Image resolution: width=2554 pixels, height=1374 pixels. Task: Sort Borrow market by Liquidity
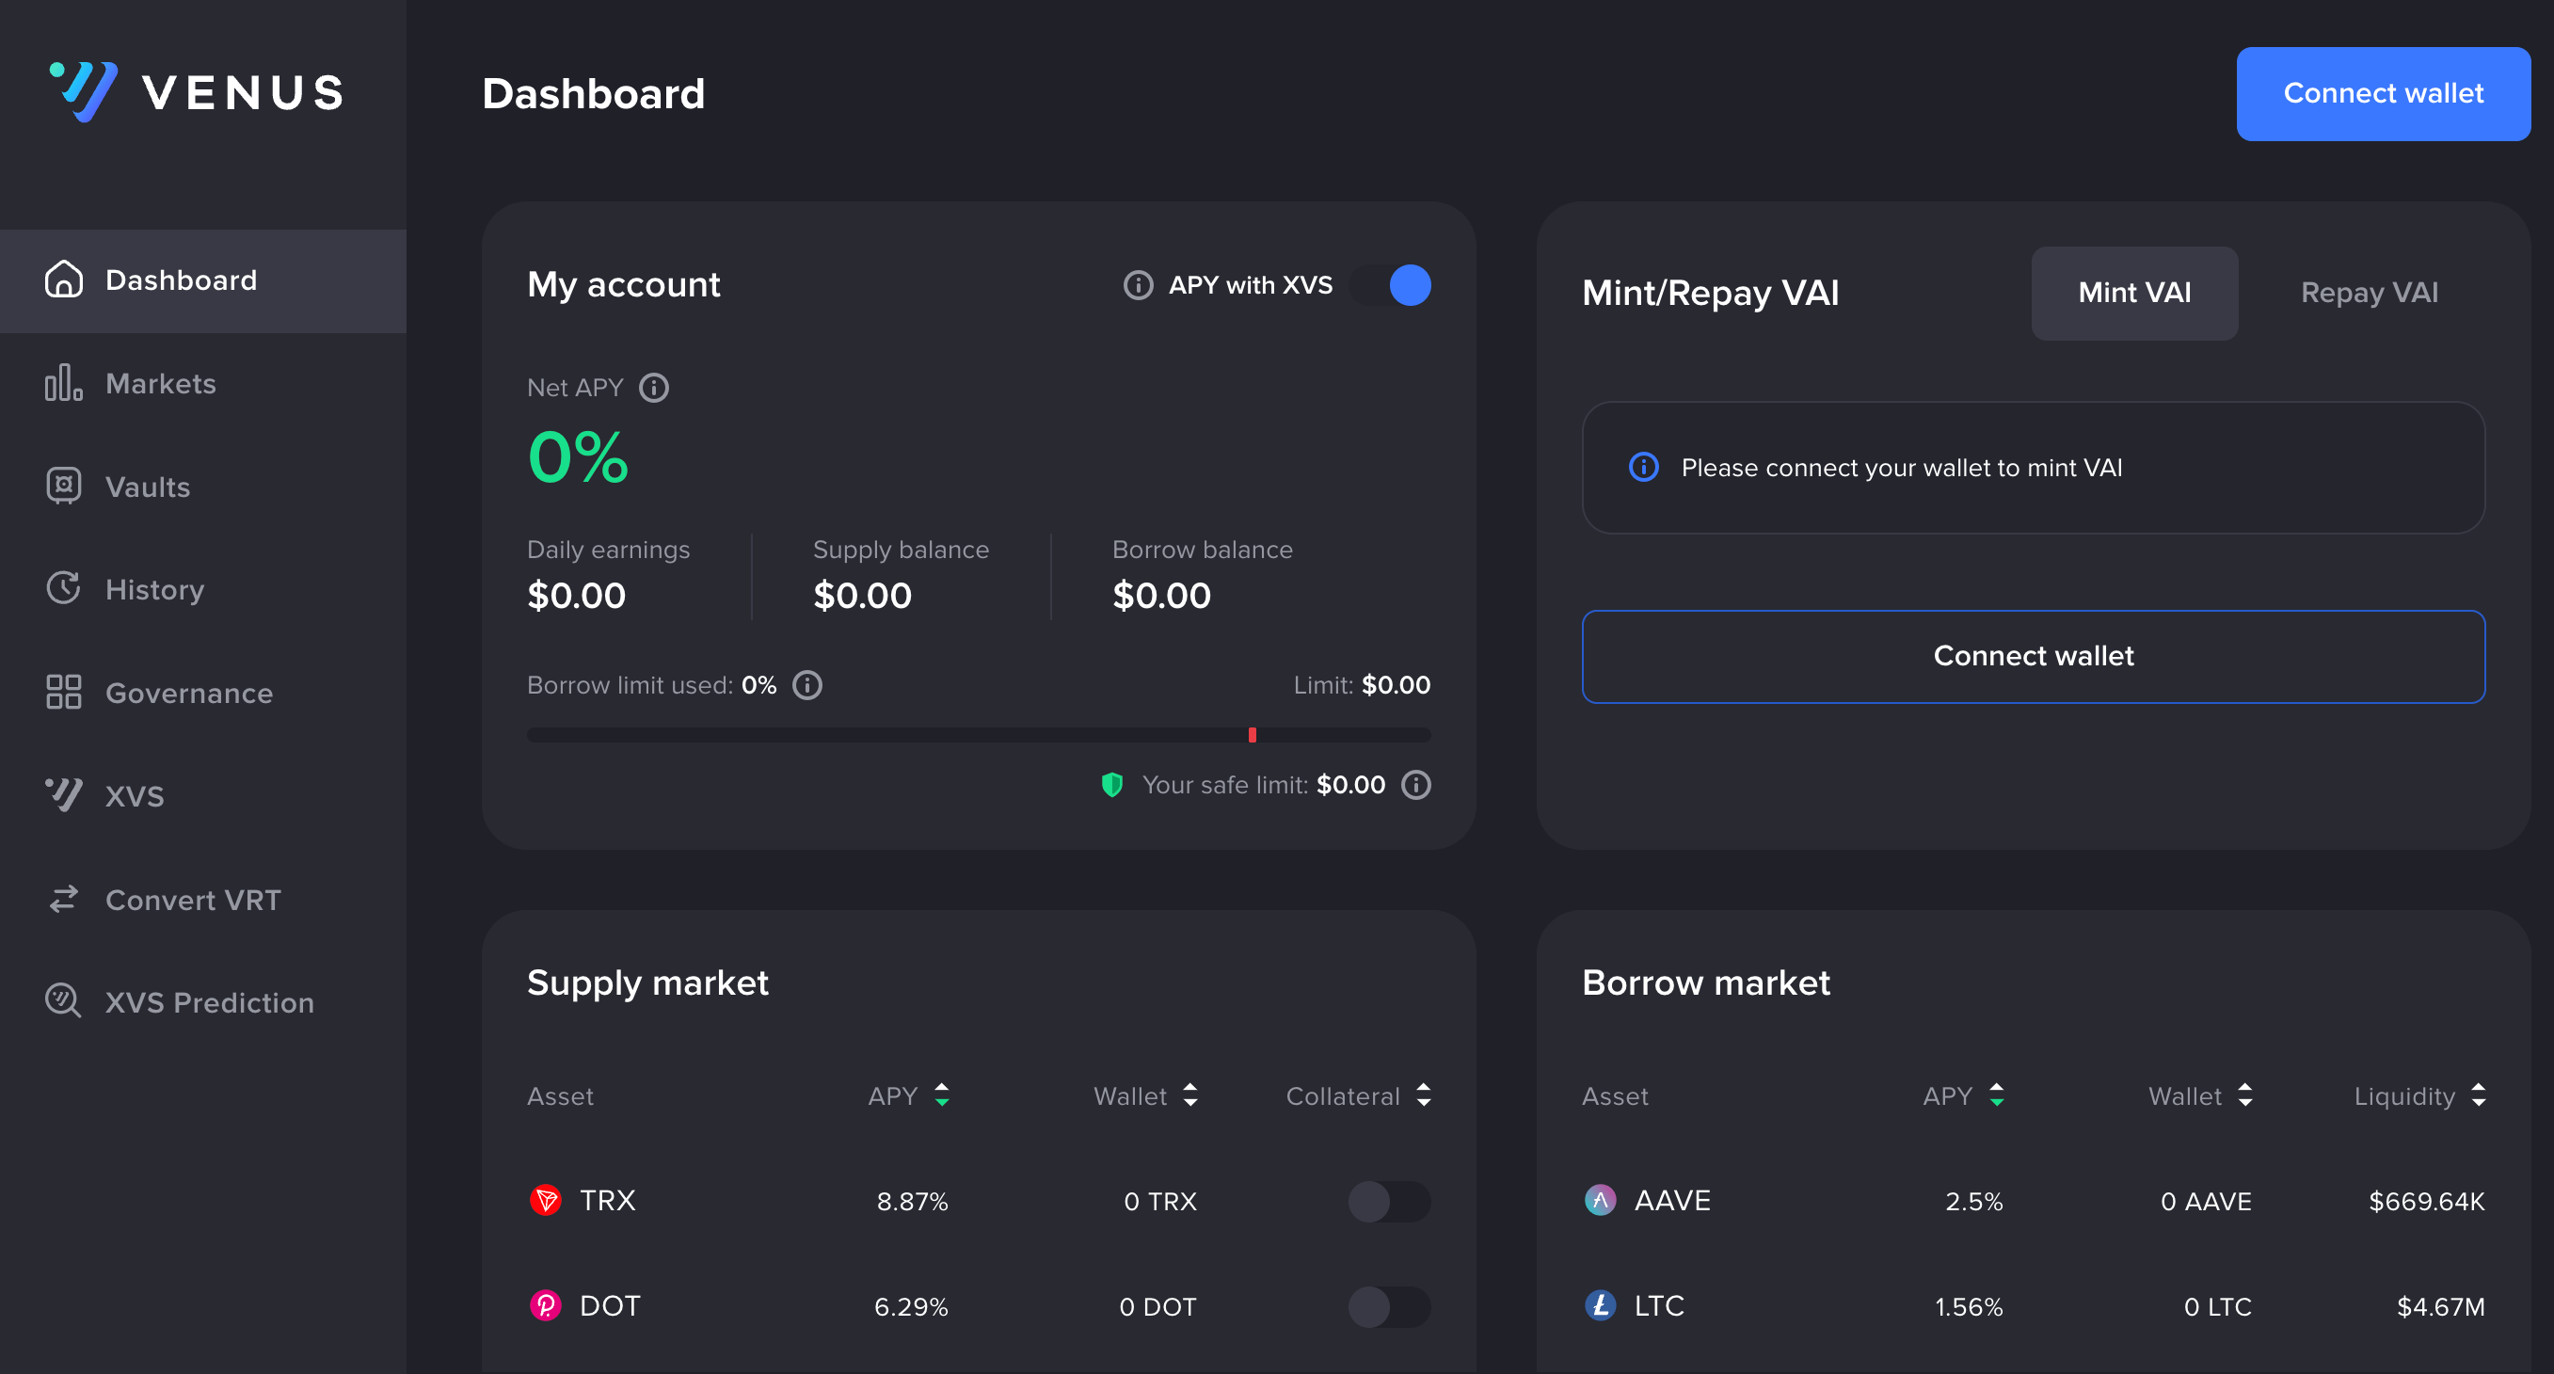tap(2420, 1095)
